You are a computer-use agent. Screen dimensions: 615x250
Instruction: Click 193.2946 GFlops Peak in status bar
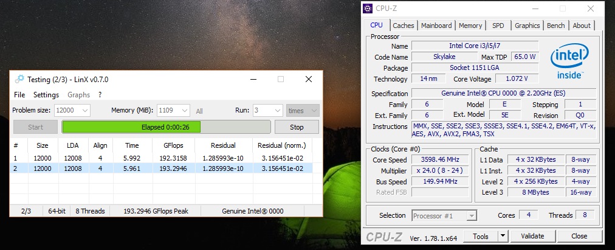[x=156, y=210]
